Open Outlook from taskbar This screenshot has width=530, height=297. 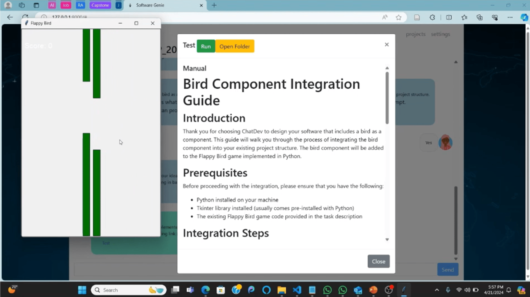coord(358,290)
